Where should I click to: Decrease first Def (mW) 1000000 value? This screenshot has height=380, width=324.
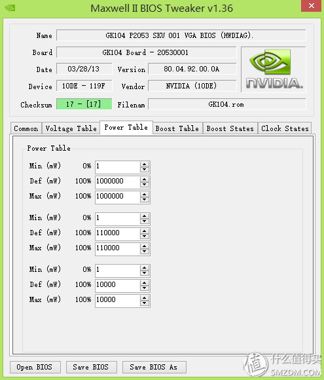[144, 185]
